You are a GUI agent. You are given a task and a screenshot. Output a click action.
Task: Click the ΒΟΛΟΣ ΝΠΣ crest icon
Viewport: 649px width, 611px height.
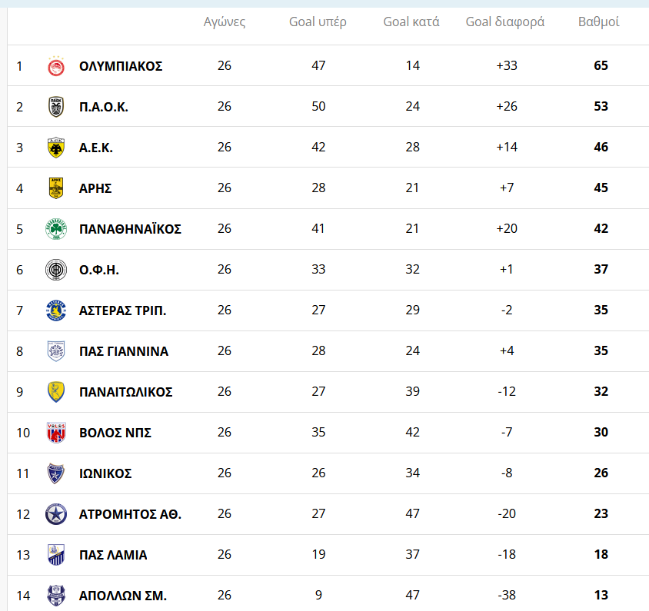pyautogui.click(x=56, y=433)
